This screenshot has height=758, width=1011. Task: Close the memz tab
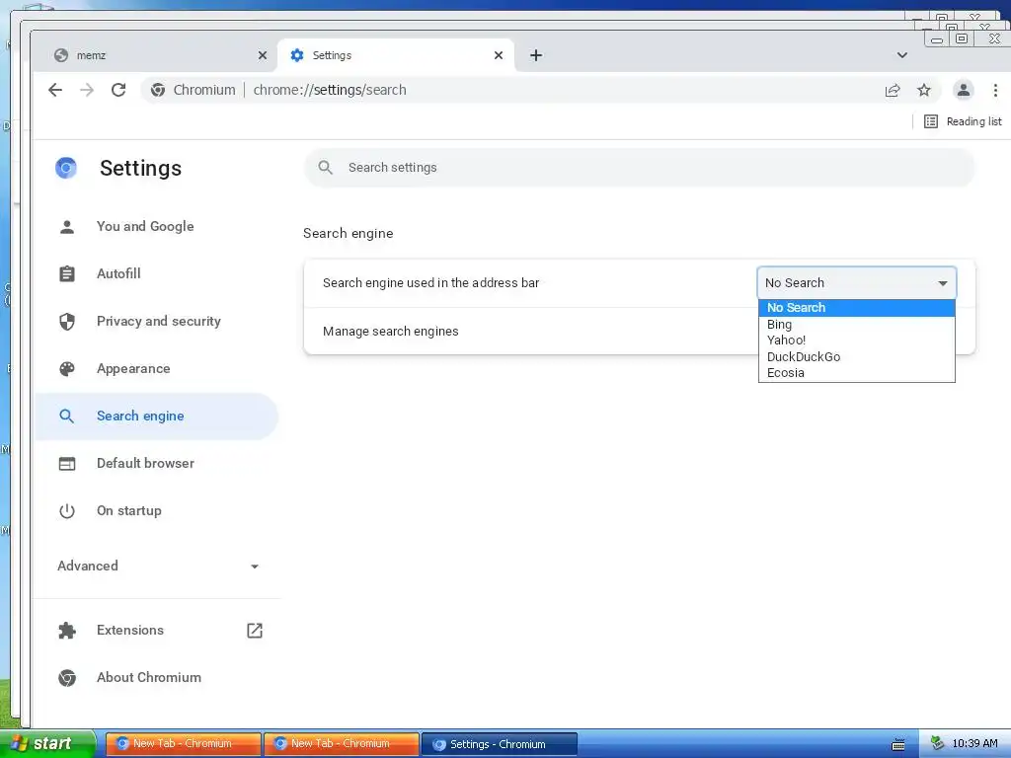pos(263,55)
